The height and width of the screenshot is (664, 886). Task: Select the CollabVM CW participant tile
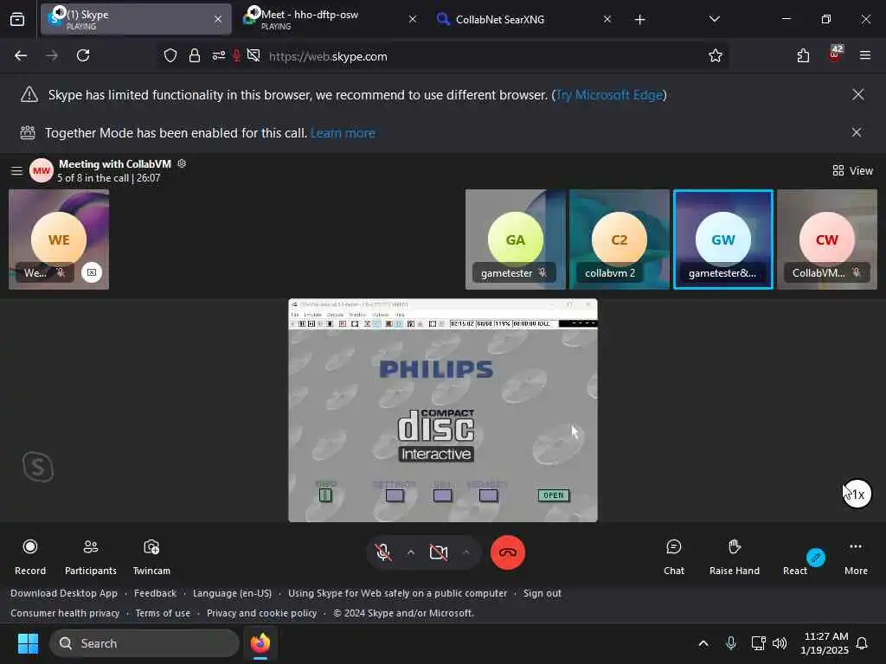tap(826, 239)
